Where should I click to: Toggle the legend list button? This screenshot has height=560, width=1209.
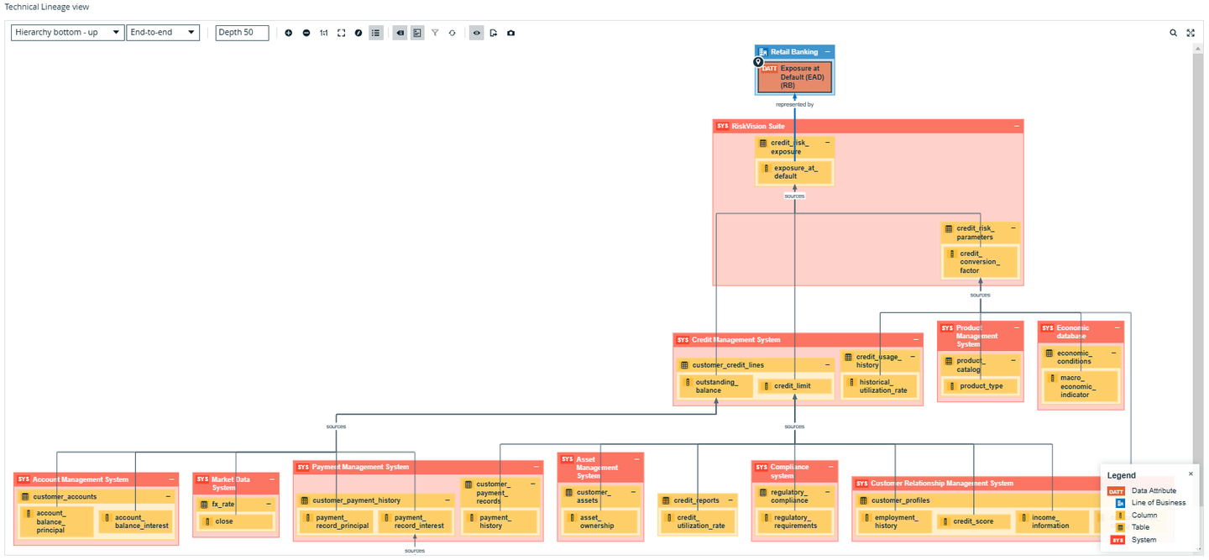(x=376, y=33)
